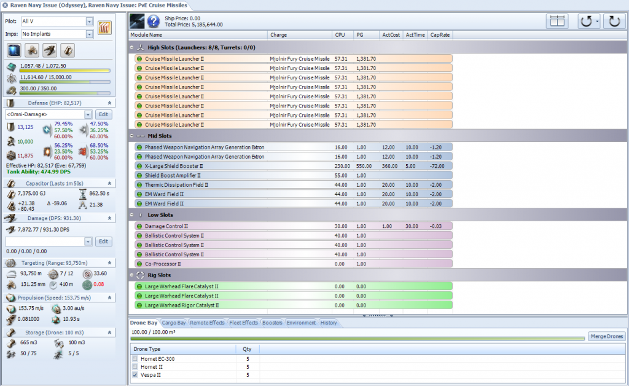Close the Raven Navy Issue fitting tab
Viewport: 629px width, 386px height.
tap(5, 5)
